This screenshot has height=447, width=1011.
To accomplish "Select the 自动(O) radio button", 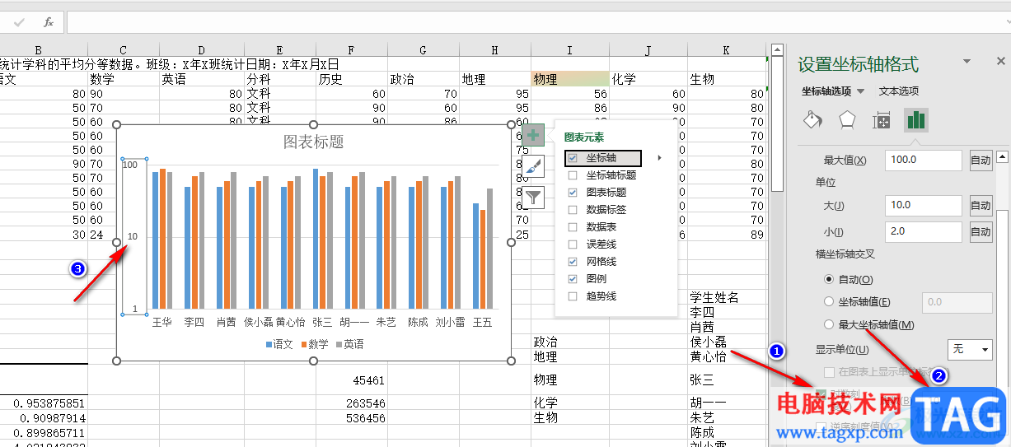I will 830,280.
